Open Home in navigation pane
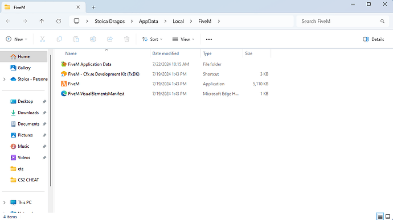393x220 pixels. (24, 57)
